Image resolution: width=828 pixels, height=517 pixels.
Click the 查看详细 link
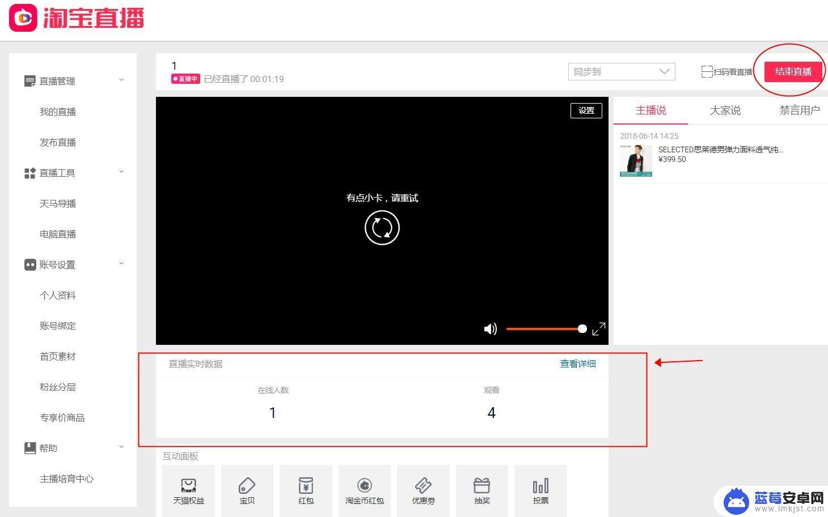coord(578,364)
